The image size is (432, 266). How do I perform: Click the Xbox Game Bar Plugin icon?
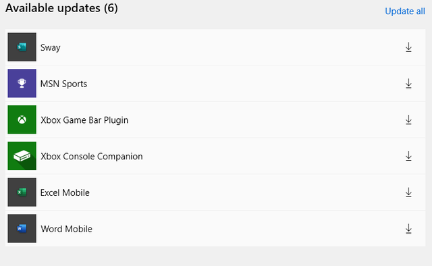[22, 119]
